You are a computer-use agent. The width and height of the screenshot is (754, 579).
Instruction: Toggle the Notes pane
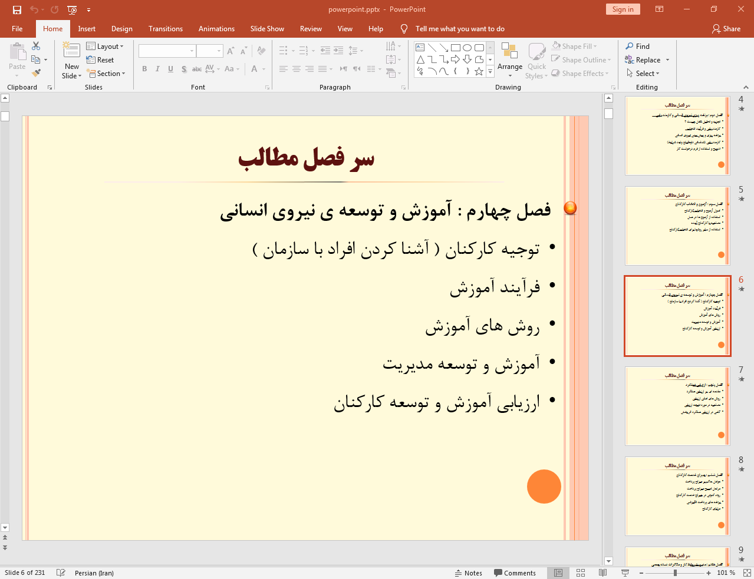tap(469, 573)
